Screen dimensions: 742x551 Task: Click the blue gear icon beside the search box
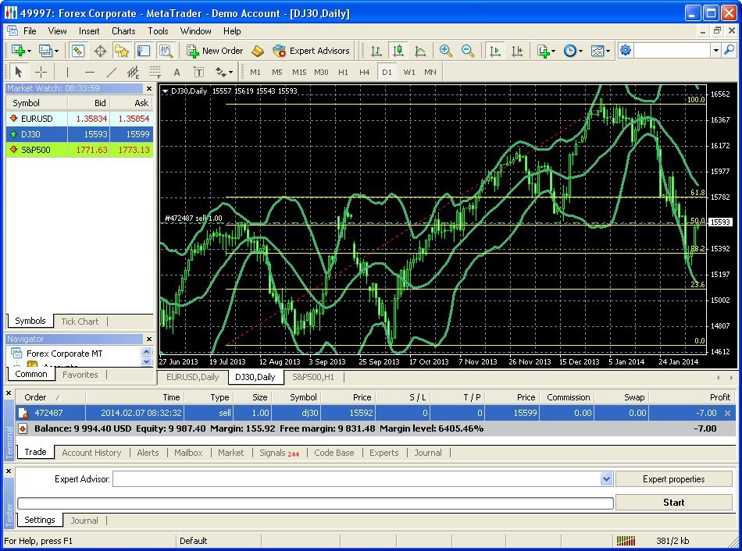[626, 50]
